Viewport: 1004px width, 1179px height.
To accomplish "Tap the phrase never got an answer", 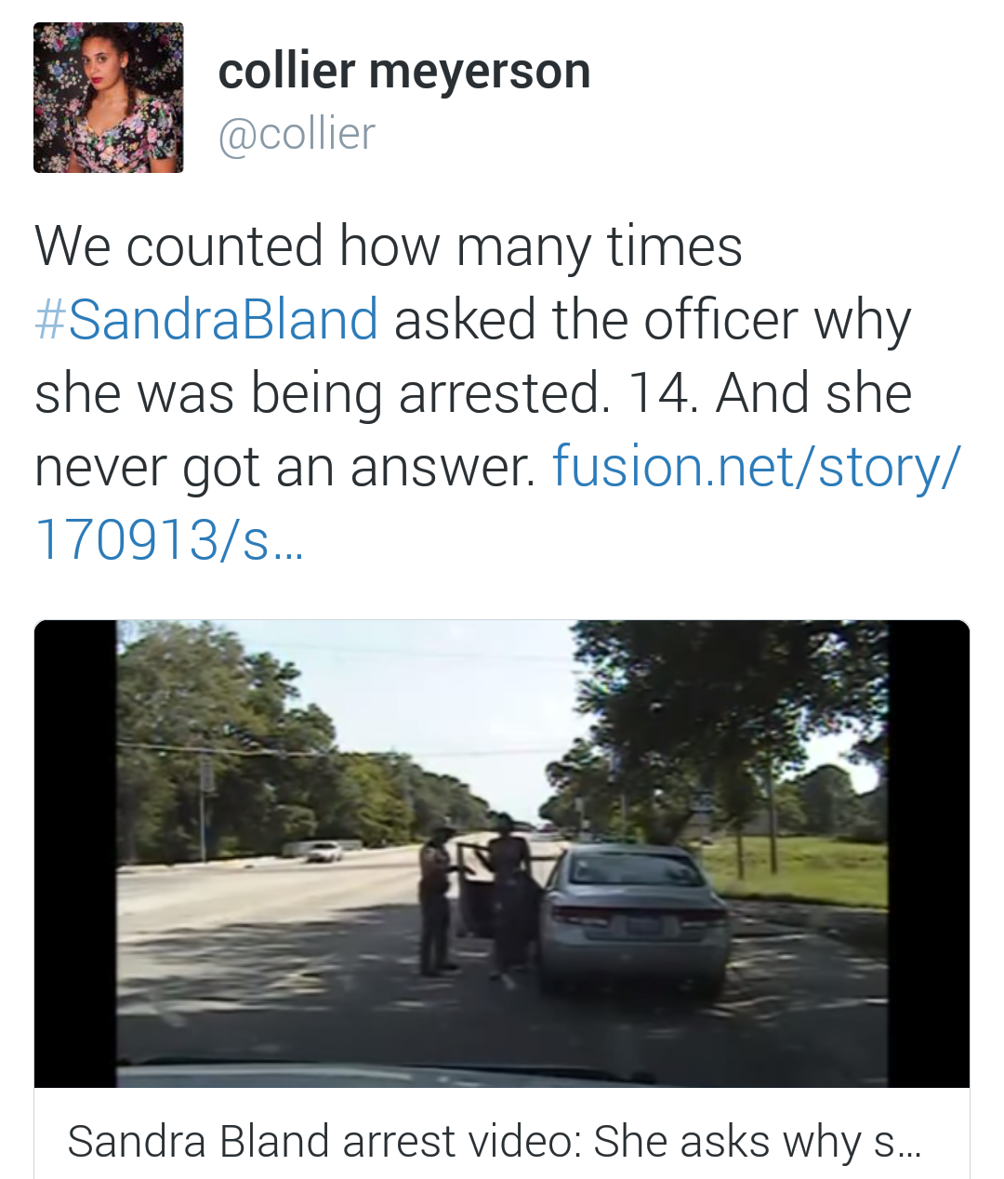I will (x=284, y=466).
